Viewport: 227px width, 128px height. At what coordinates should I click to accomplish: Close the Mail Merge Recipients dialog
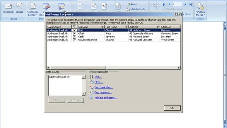click(180, 14)
